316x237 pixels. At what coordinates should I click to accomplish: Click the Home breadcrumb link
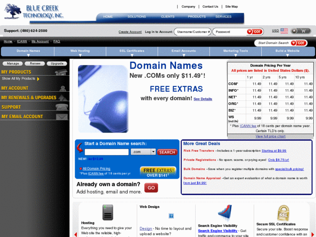pos(8,41)
